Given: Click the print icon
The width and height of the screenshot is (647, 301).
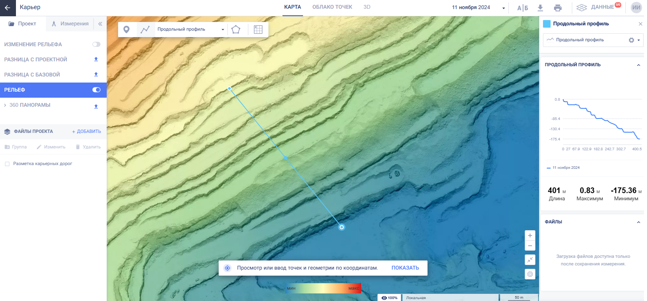Looking at the screenshot, I should click(x=557, y=8).
